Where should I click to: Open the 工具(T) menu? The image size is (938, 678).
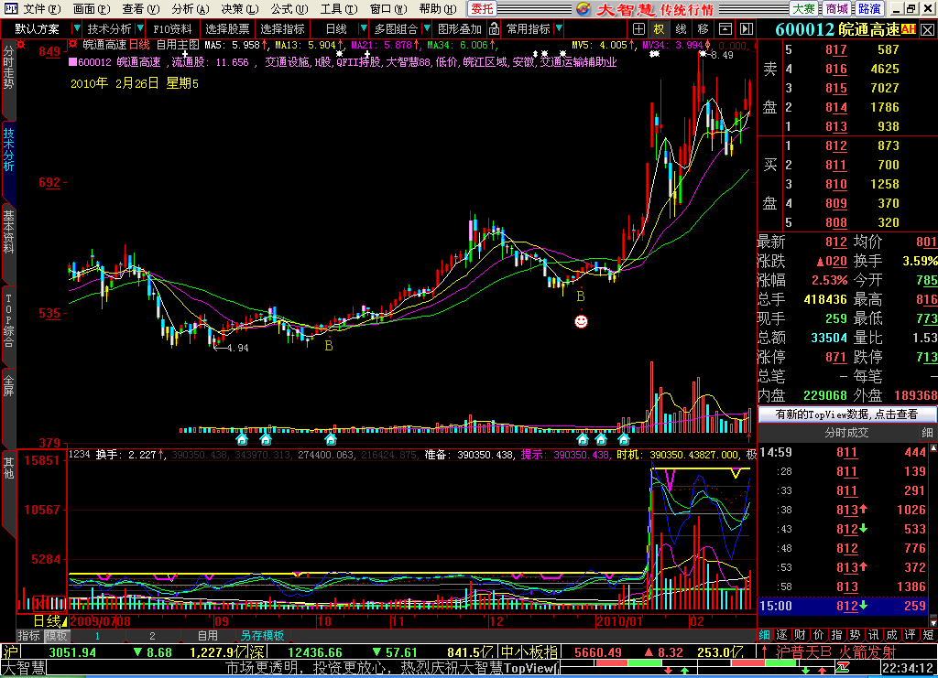339,9
